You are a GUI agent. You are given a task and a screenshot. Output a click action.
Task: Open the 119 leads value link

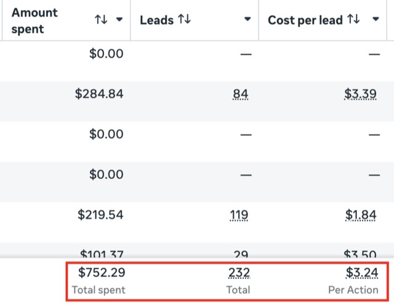click(x=239, y=215)
